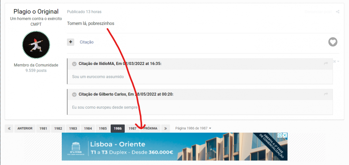This screenshot has height=165, width=349.
Task: Open the Página 1986 de 1987 dropdown
Action: coord(193,128)
